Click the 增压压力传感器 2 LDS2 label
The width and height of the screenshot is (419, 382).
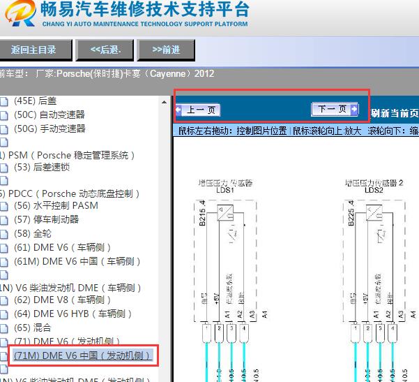click(x=374, y=186)
